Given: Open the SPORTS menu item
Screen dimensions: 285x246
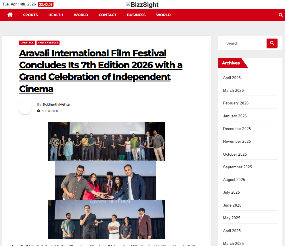Looking at the screenshot, I should point(30,15).
